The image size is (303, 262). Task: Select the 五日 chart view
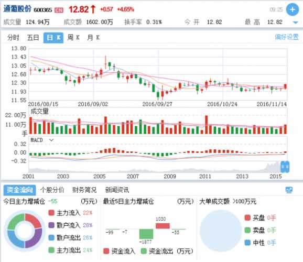33,38
